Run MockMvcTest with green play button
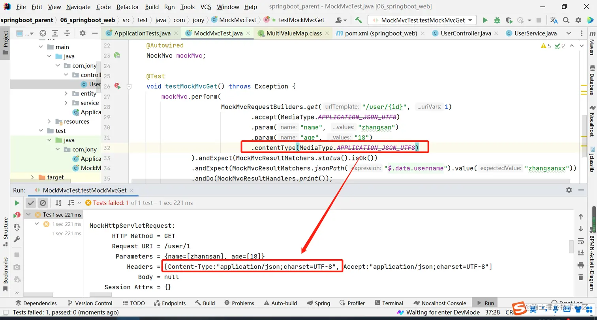 click(485, 20)
